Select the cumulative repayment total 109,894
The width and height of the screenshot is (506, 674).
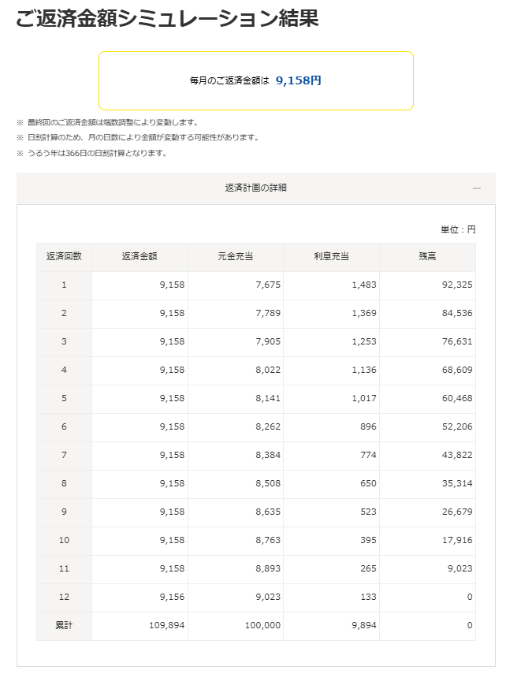[x=166, y=625]
